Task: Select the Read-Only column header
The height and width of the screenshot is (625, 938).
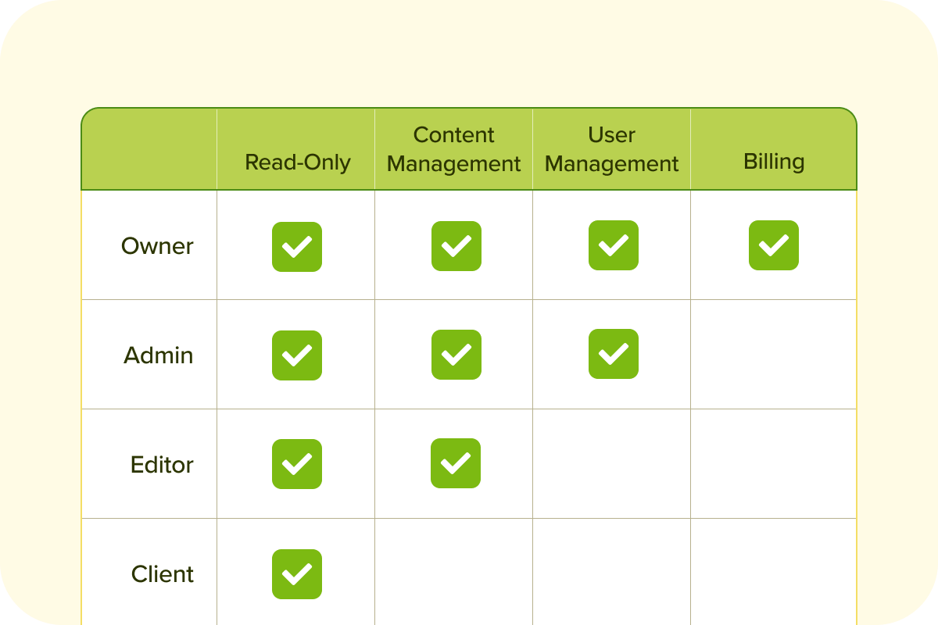Action: [x=298, y=162]
